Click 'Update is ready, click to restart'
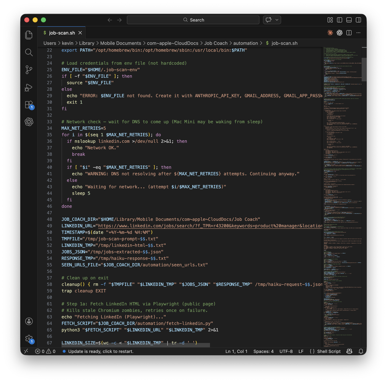 point(98,351)
